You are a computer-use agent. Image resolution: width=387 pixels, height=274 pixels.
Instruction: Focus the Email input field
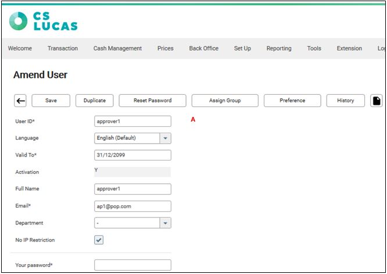pyautogui.click(x=132, y=206)
